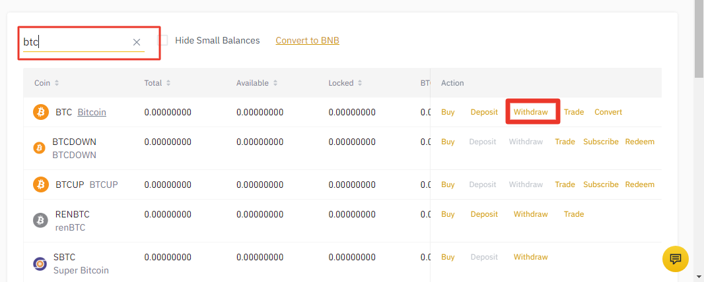Trade in the RENBTC row
Screen dimensions: 704x282
(574, 214)
